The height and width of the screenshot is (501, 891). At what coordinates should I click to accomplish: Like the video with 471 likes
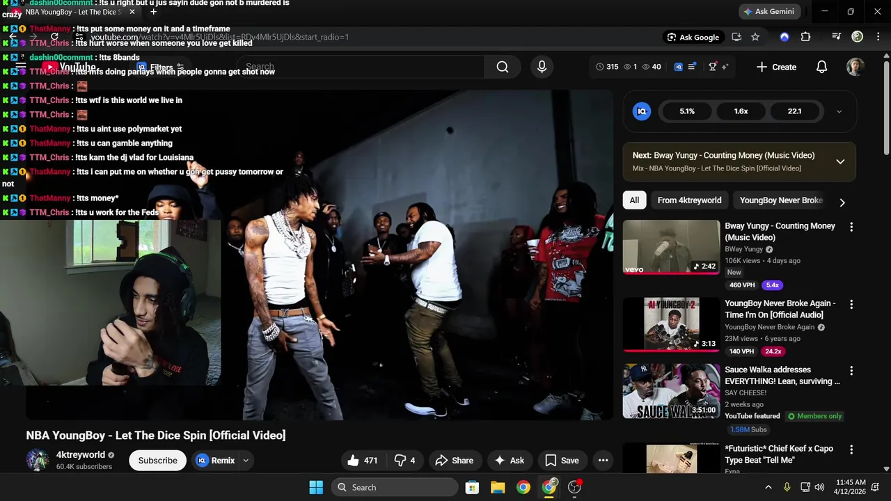[x=363, y=460]
